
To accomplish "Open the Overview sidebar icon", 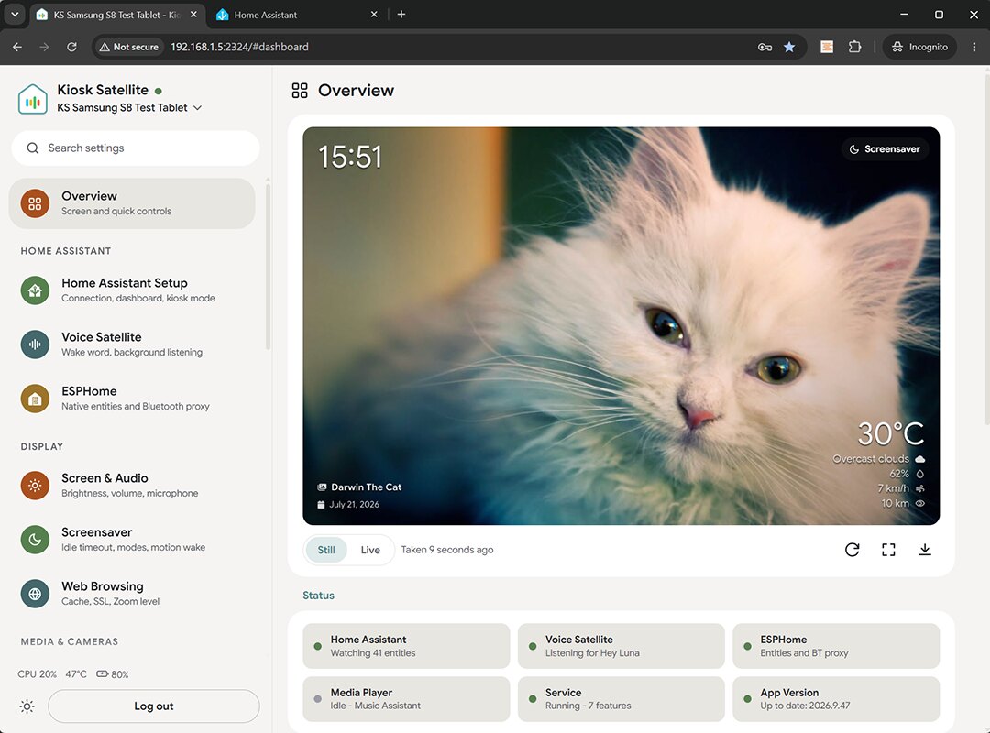I will [x=35, y=203].
